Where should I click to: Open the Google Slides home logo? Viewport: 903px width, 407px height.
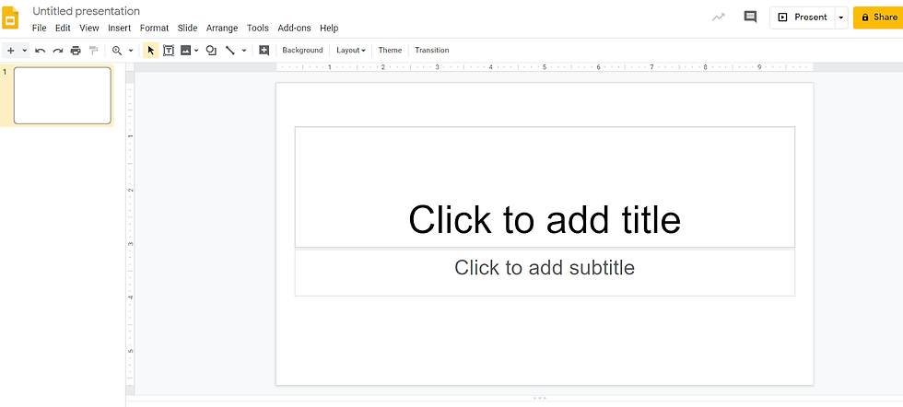pos(10,17)
